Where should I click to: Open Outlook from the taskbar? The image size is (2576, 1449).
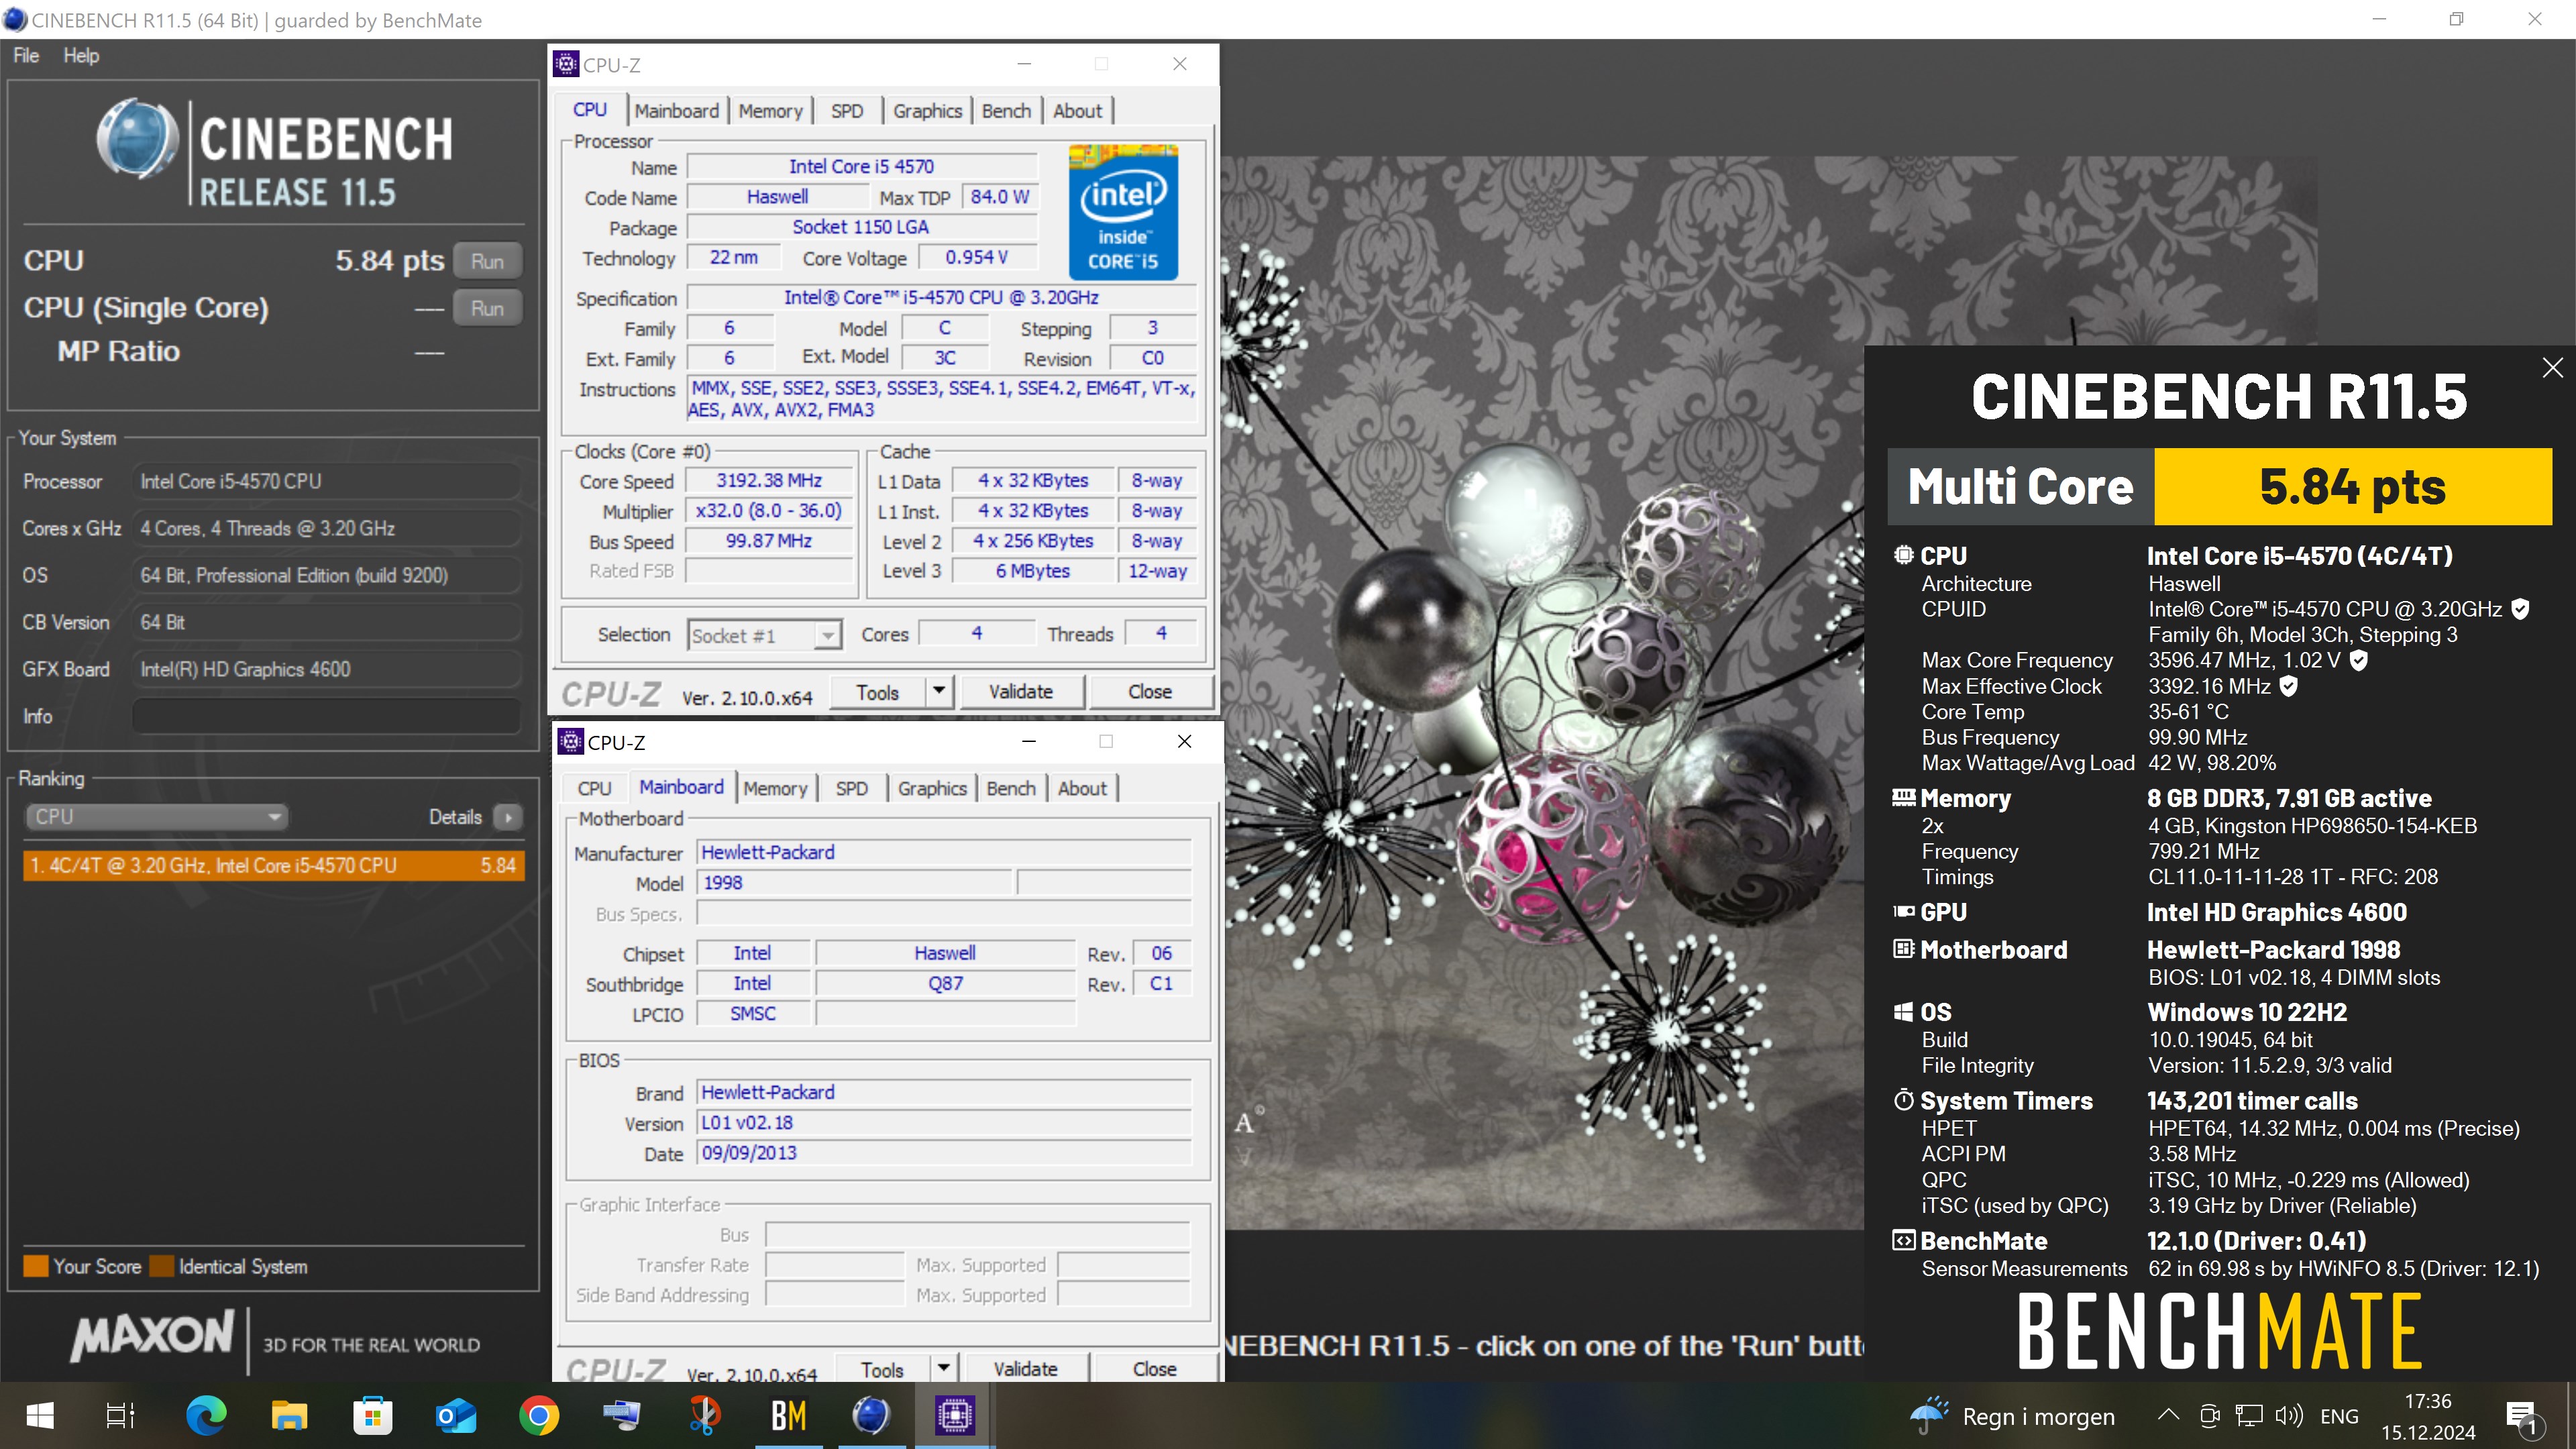pyautogui.click(x=455, y=1416)
